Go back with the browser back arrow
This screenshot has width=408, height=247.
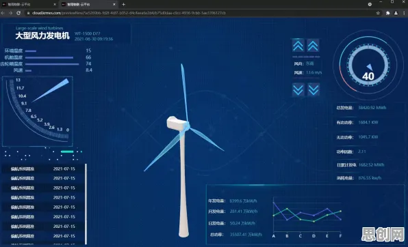tap(3, 13)
